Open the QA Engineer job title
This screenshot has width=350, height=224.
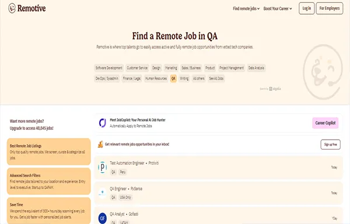coord(118,189)
